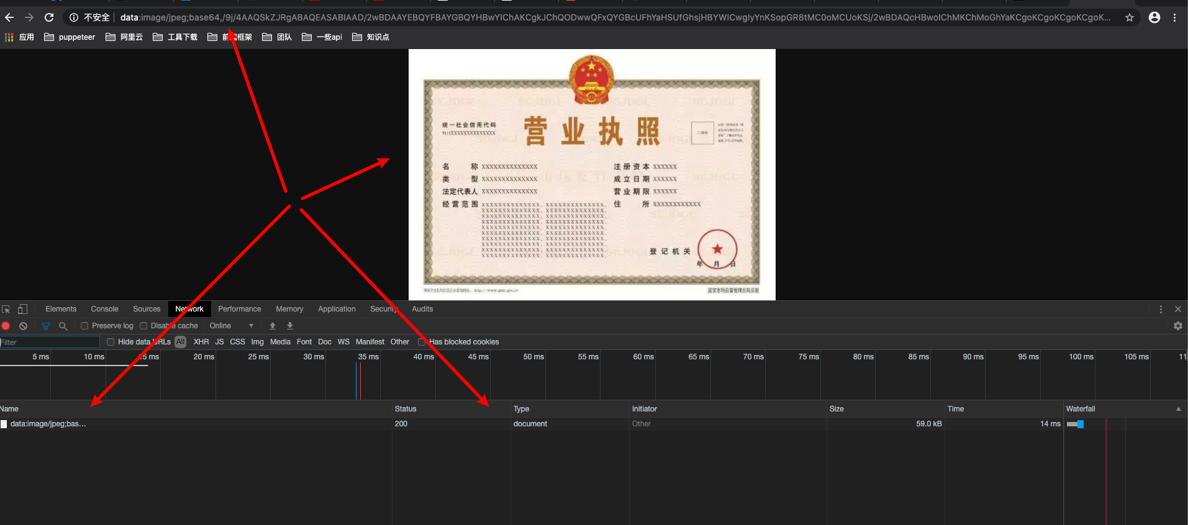
Task: Filter requests by Other
Action: (x=400, y=342)
